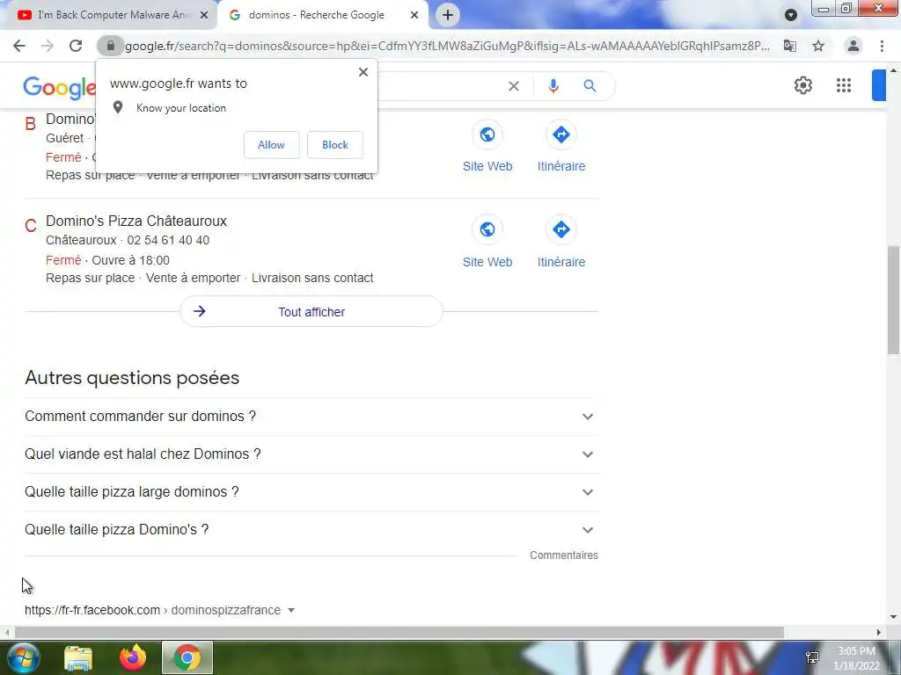Open the Windows Start menu
This screenshot has width=901, height=675.
[x=23, y=657]
